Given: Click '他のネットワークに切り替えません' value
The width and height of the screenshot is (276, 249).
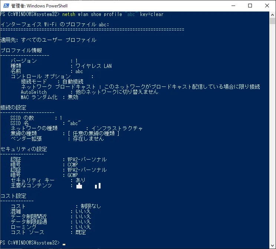Looking at the screenshot, I should (x=117, y=92).
